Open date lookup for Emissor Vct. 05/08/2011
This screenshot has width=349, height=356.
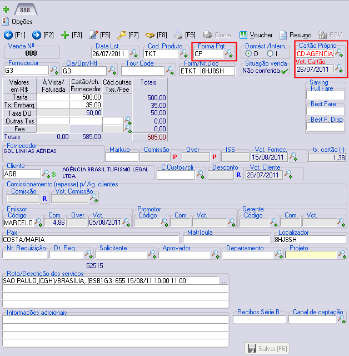(126, 222)
